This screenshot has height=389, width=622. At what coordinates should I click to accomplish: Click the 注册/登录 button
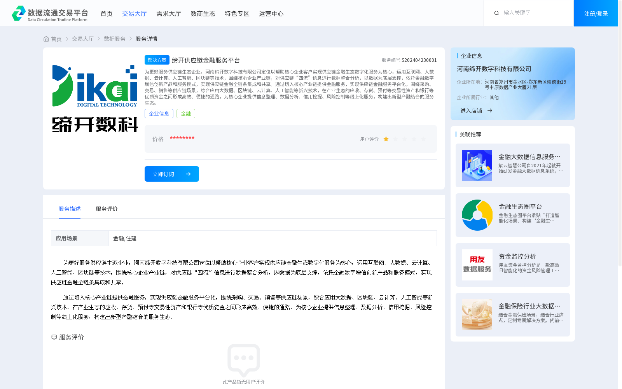click(596, 13)
